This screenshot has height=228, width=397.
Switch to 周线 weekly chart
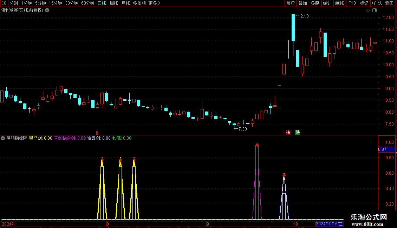pos(114,3)
